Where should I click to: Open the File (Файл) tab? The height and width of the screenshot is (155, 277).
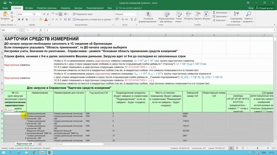tap(5, 8)
